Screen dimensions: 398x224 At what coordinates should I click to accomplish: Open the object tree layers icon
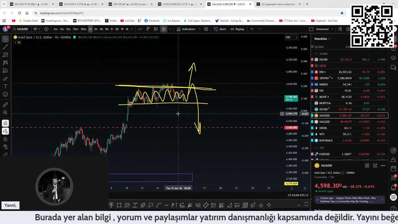pyautogui.click(x=393, y=58)
